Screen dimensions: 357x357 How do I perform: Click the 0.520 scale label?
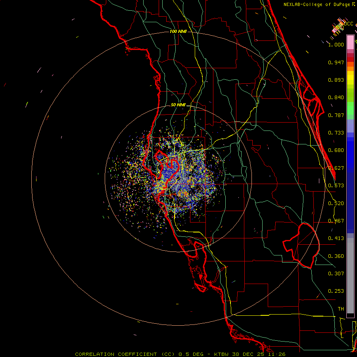336,203
